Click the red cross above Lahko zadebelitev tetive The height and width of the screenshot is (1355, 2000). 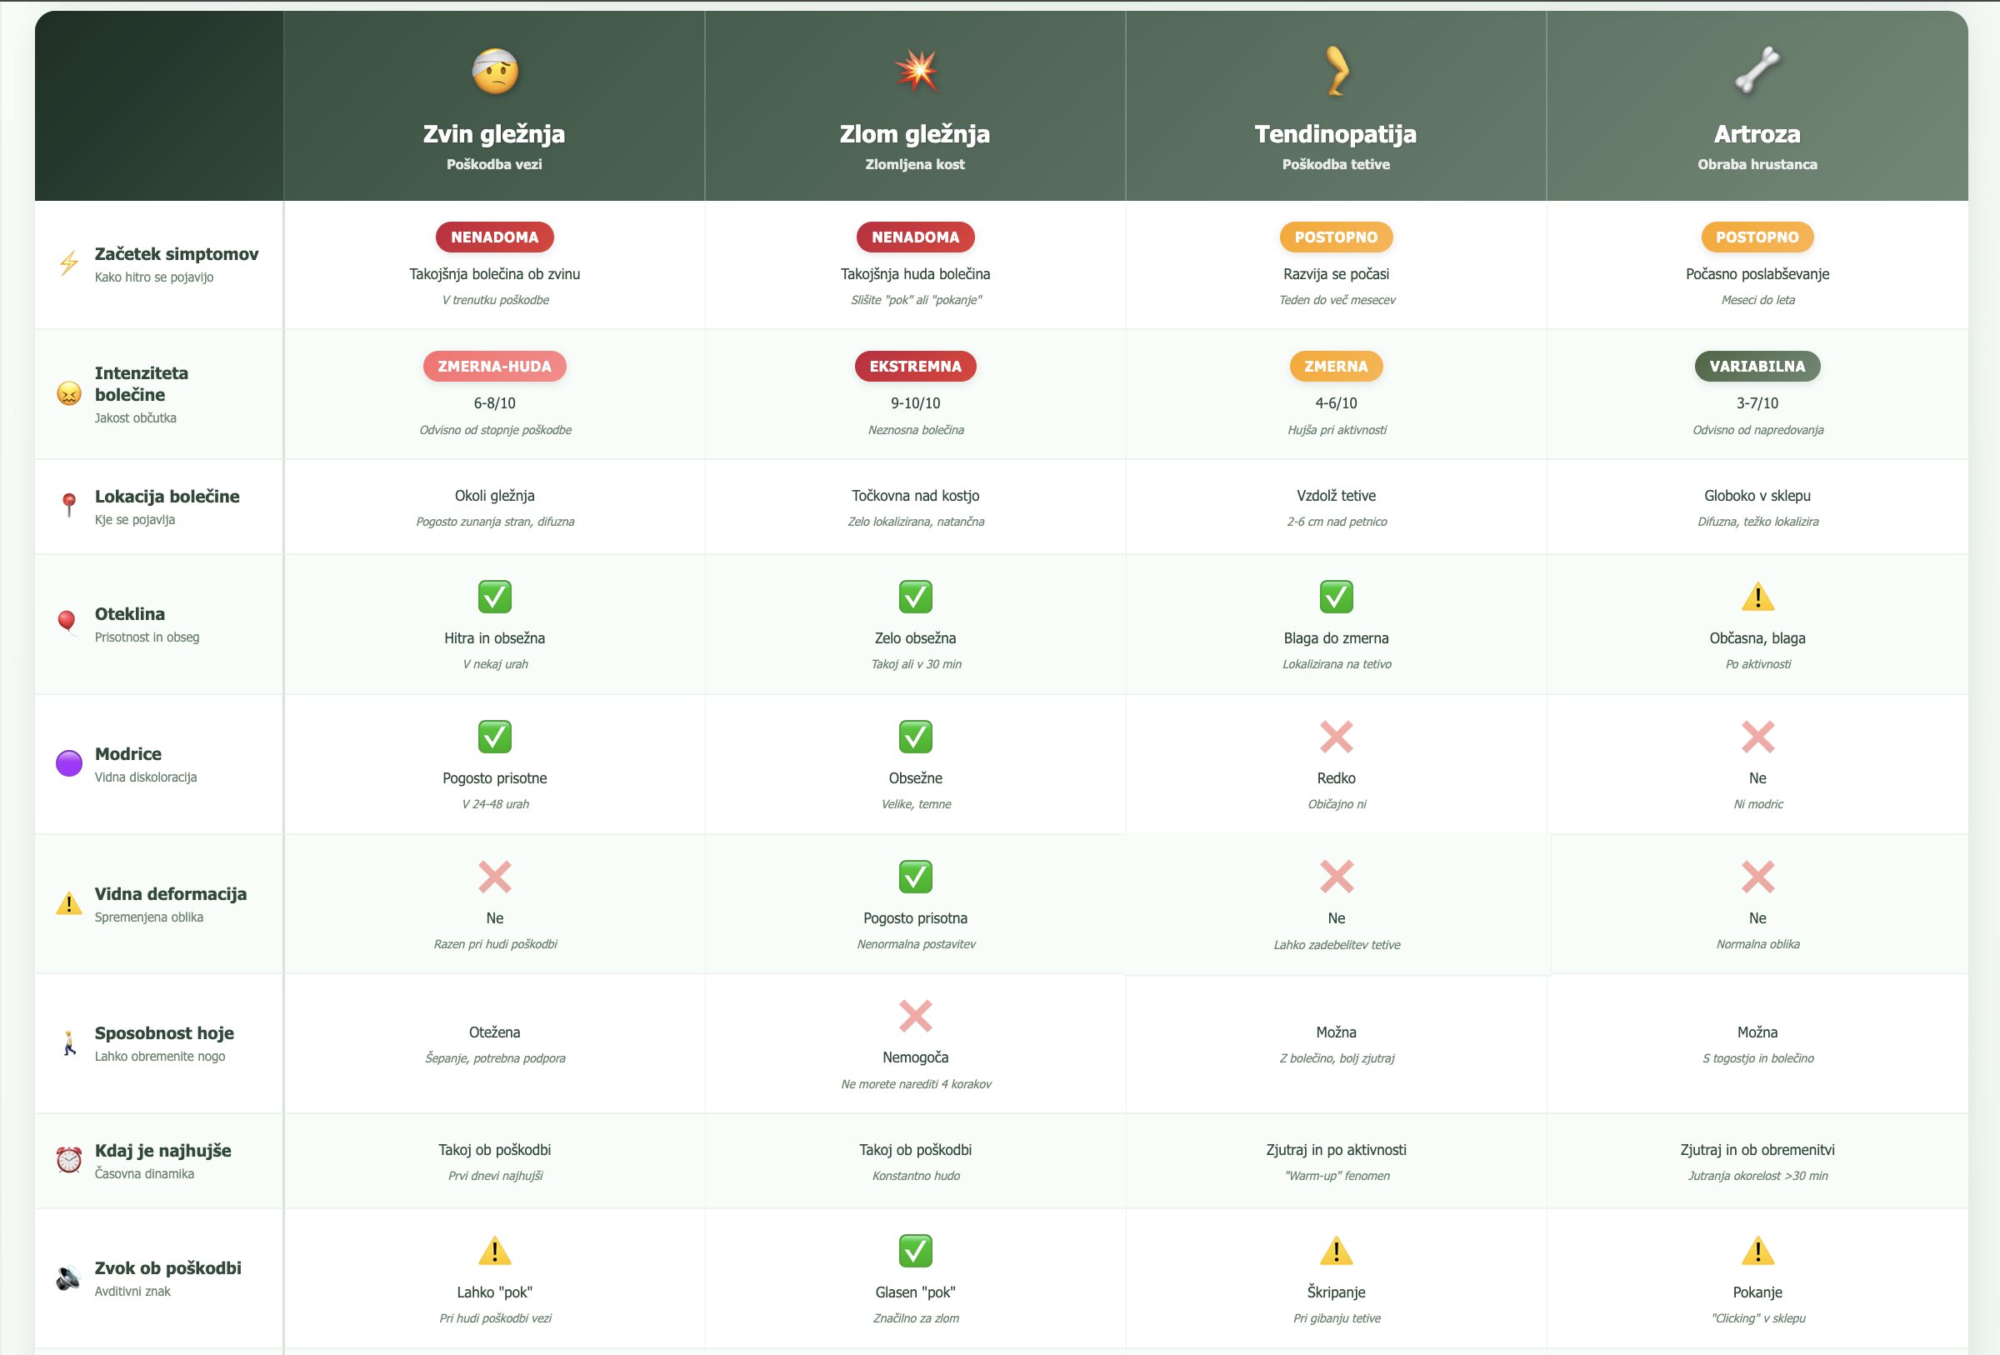point(1337,877)
